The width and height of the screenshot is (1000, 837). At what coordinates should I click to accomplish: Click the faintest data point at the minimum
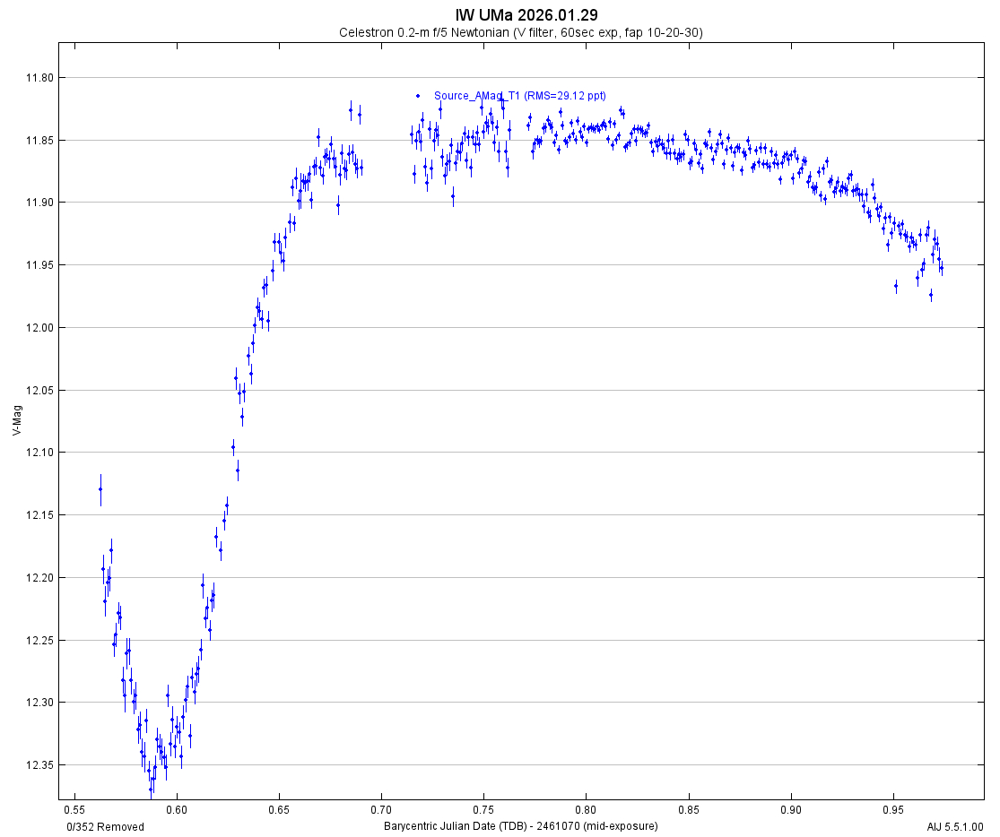pos(151,789)
